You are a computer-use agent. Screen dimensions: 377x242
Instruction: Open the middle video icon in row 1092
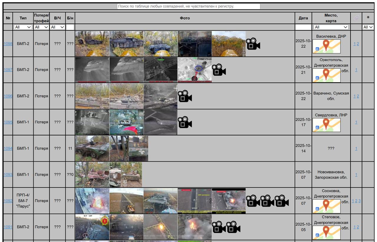[267, 201]
